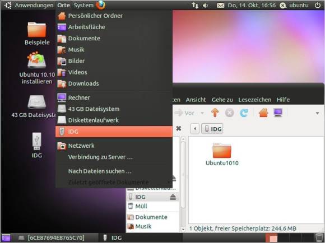The image size is (325, 243).
Task: Show desktop using bottom panel icon
Action: click(x=6, y=237)
